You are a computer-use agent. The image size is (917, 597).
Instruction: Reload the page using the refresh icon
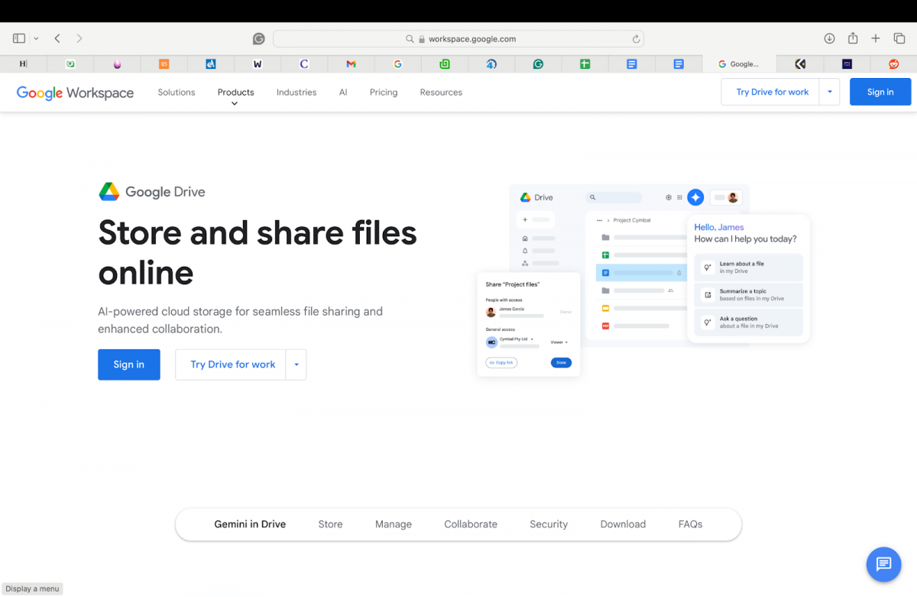(636, 39)
